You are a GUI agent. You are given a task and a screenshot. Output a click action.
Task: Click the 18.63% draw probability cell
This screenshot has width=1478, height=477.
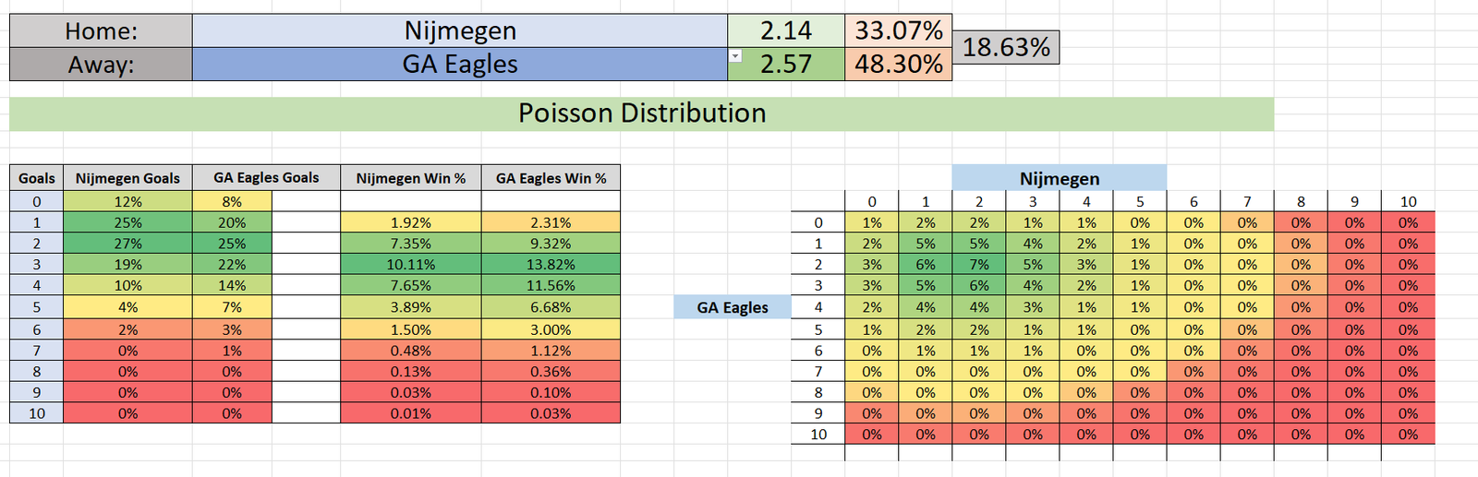click(1006, 47)
